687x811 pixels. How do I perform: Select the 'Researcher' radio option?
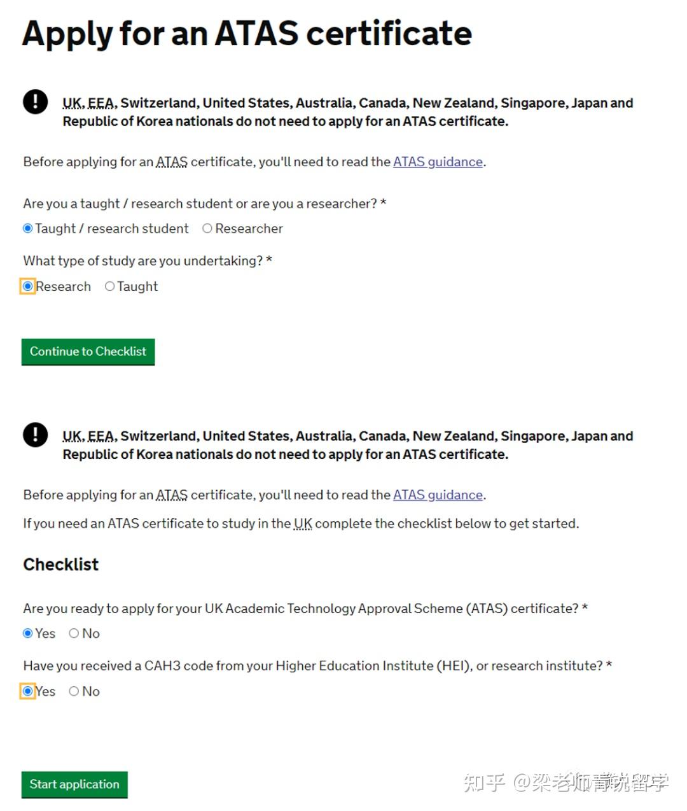(x=207, y=229)
